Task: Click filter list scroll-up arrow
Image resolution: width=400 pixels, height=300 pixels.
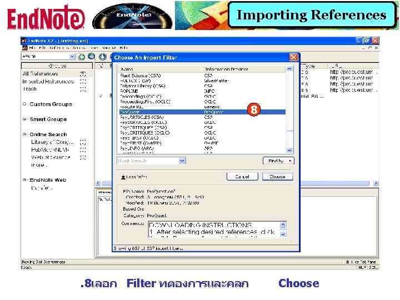Action: point(289,69)
